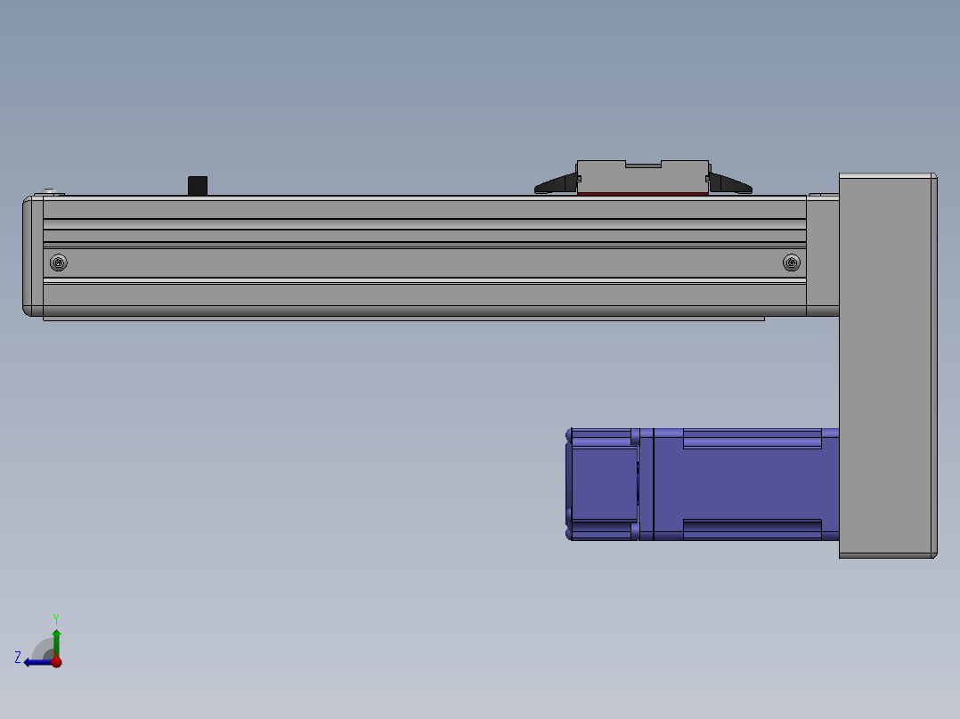960x719 pixels.
Task: Click the blue Z axis arrow on the triad
Action: pyautogui.click(x=34, y=662)
